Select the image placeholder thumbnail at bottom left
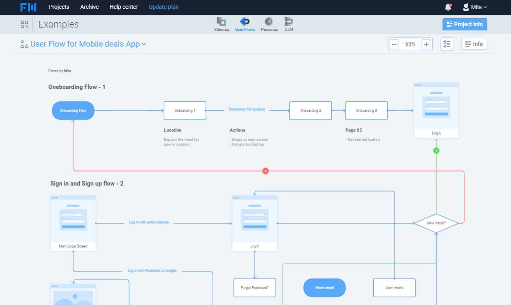This screenshot has width=511, height=305. [x=73, y=294]
